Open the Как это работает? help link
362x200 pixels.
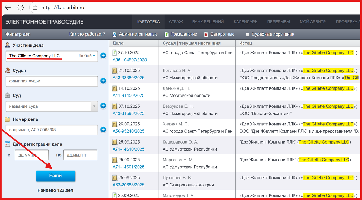click(x=87, y=34)
